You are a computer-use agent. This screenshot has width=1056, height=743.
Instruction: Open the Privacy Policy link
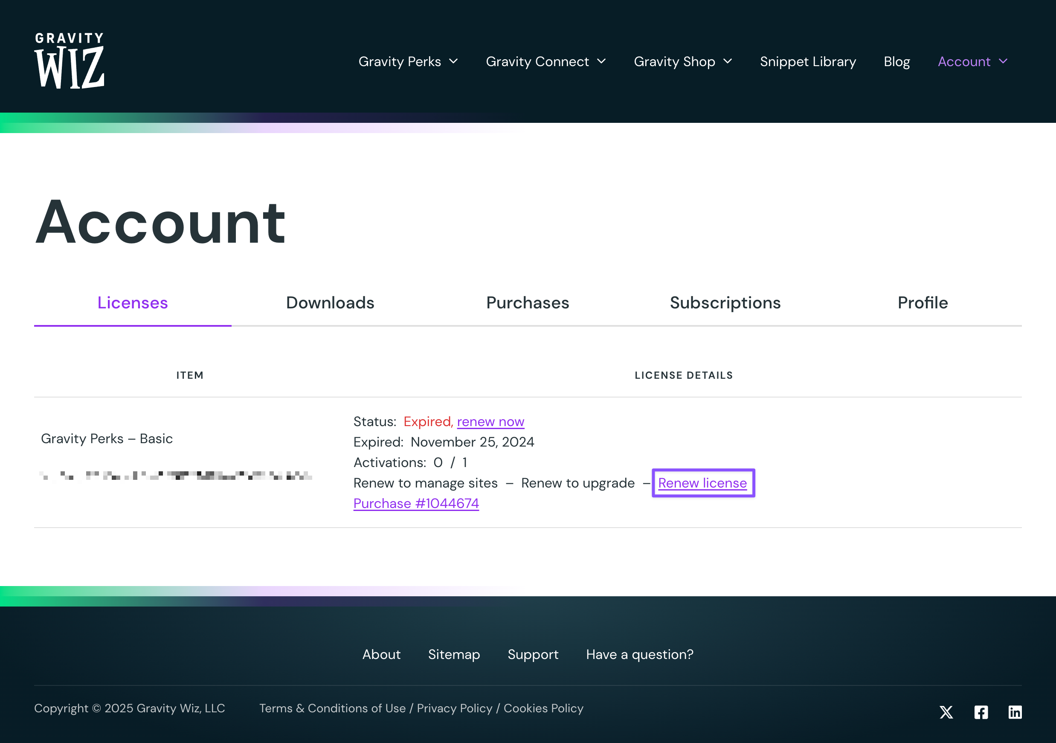point(454,708)
